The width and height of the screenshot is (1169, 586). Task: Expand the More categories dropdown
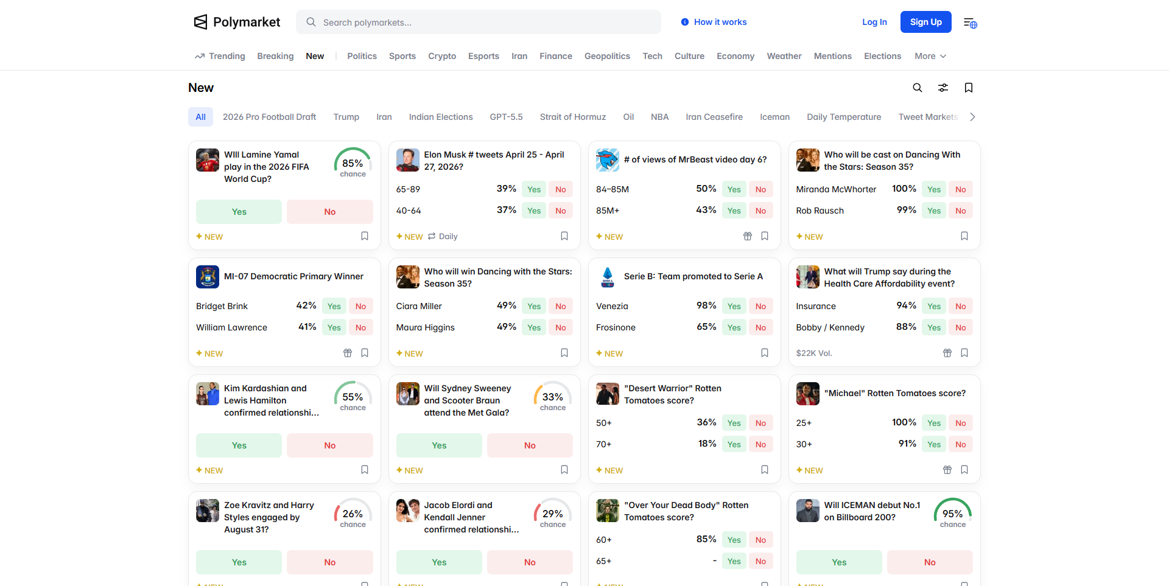coord(930,56)
